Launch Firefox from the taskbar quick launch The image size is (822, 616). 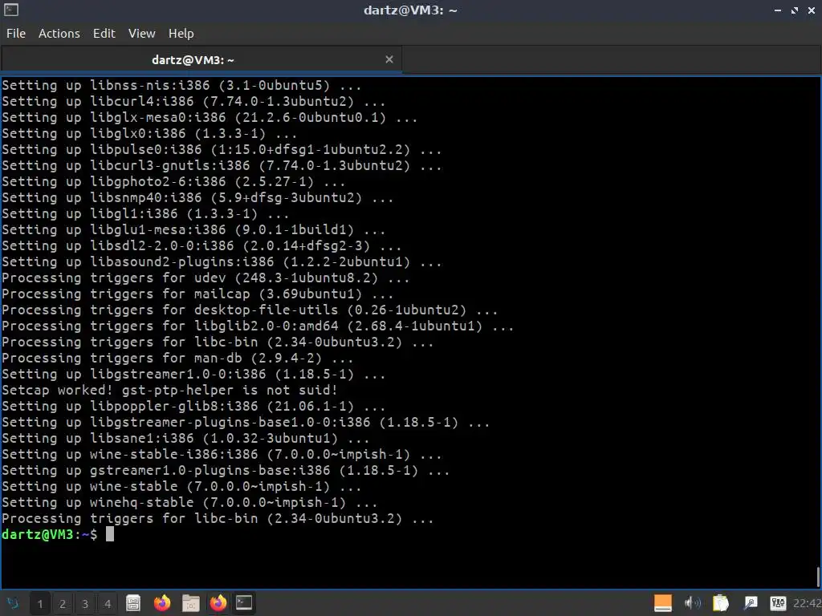tap(162, 603)
